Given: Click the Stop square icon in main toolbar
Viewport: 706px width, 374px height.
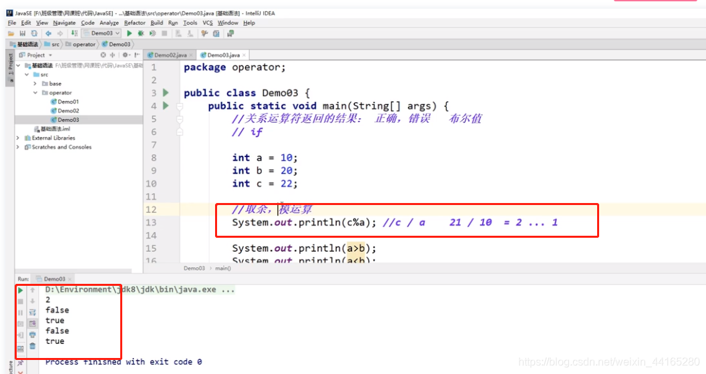Looking at the screenshot, I should pyautogui.click(x=164, y=33).
